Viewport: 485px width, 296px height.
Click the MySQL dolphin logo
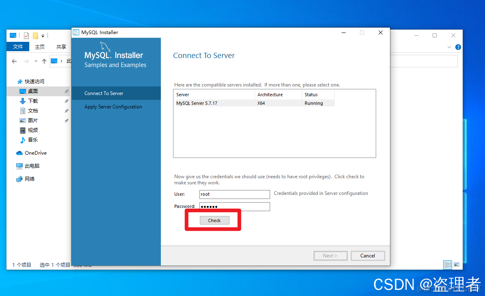[105, 47]
